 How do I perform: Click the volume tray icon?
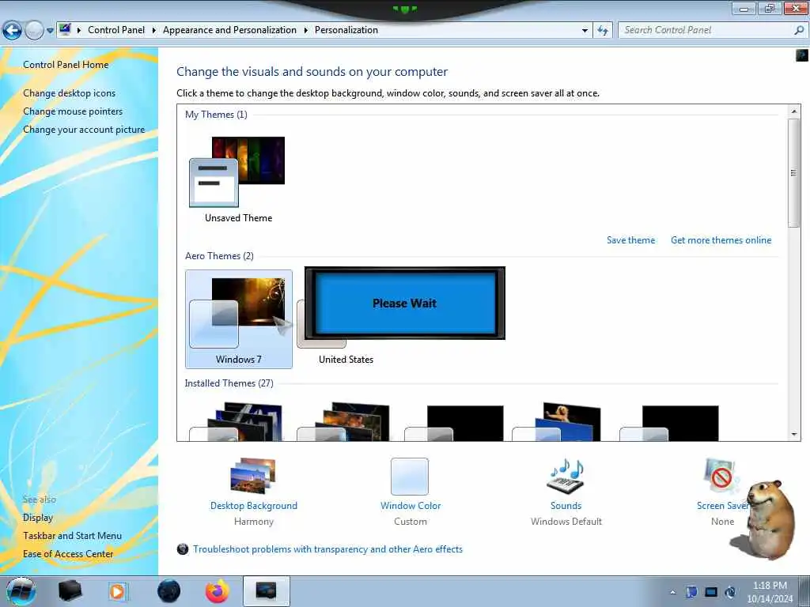point(730,592)
